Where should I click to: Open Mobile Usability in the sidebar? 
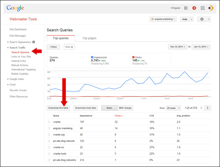click(20, 74)
